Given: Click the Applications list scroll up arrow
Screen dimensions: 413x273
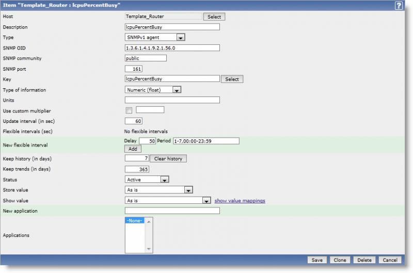Looking at the screenshot, I should [149, 222].
